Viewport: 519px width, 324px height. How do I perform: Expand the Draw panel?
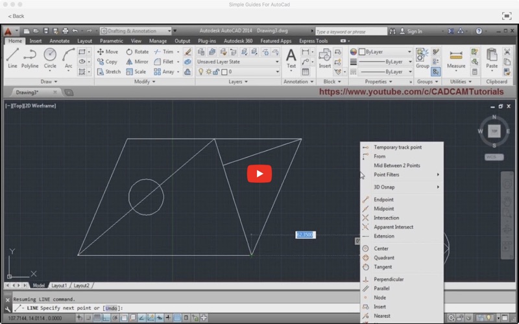click(x=49, y=82)
